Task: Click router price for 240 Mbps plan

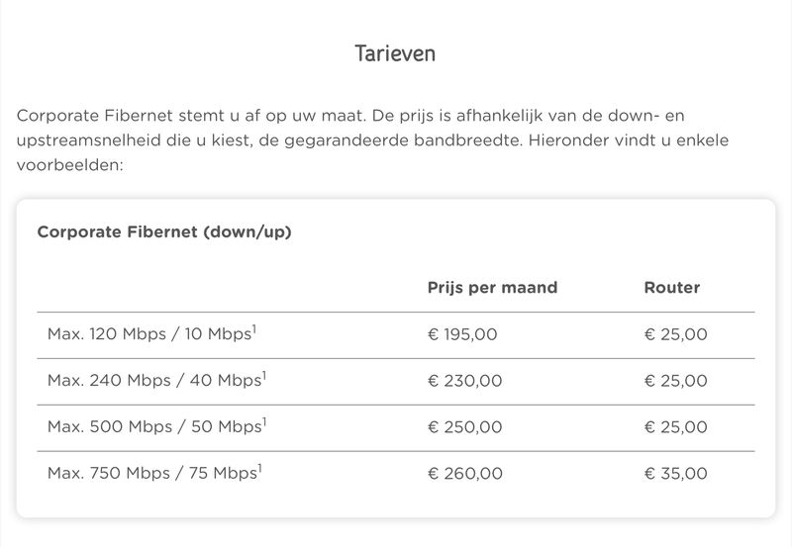Action: pos(676,381)
